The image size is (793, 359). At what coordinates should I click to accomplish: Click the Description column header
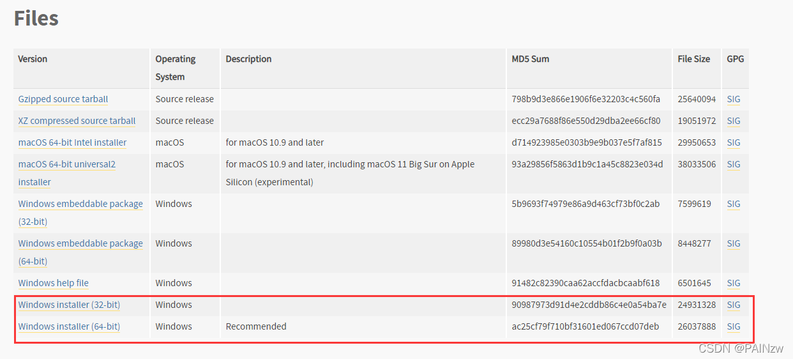click(x=248, y=59)
